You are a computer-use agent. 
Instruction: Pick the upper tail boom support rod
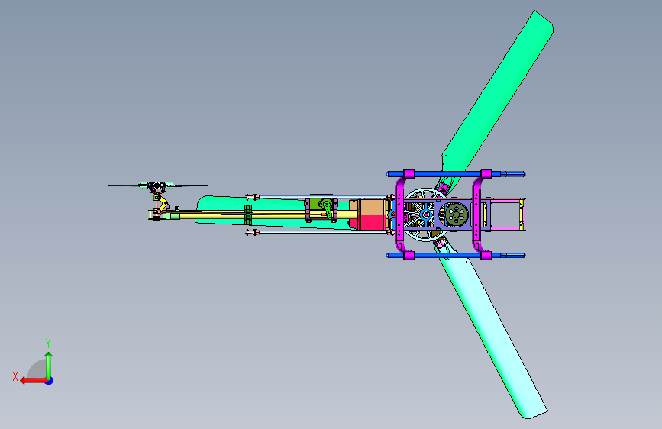318,197
